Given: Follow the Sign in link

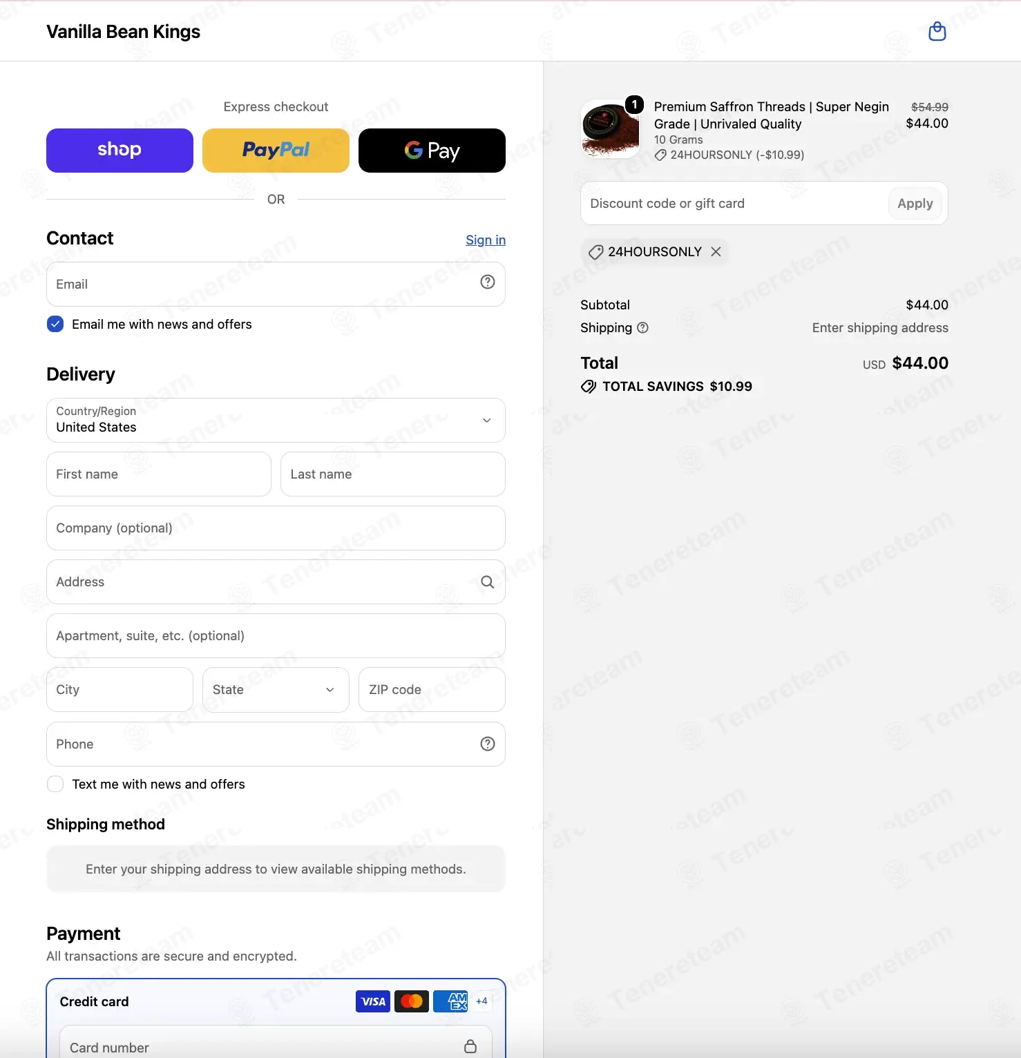Looking at the screenshot, I should click(486, 240).
